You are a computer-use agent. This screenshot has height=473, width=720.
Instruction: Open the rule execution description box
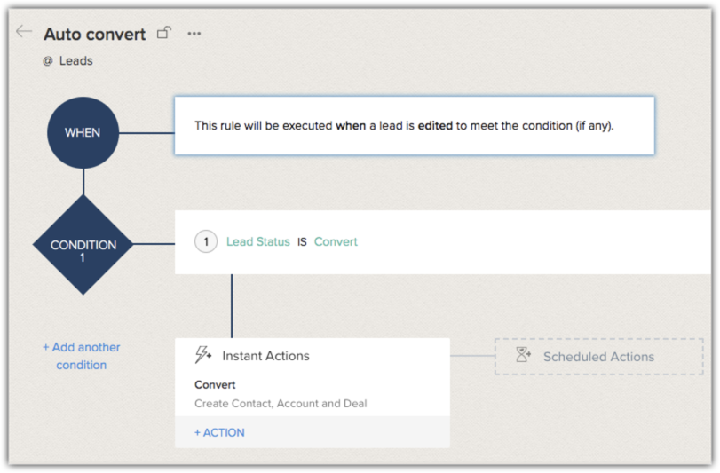click(x=414, y=126)
